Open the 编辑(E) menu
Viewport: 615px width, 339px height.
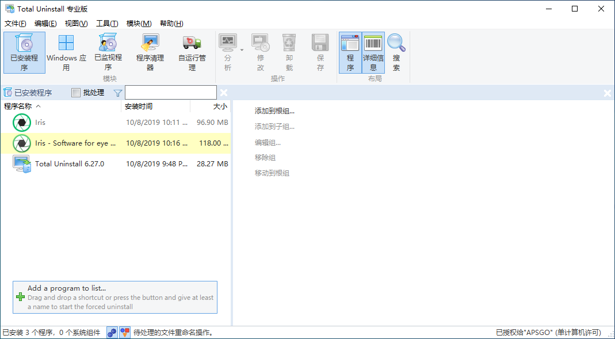(45, 24)
